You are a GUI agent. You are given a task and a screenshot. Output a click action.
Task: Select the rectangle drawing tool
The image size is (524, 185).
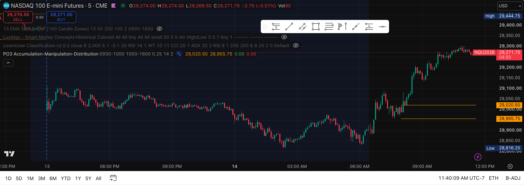coord(316,27)
